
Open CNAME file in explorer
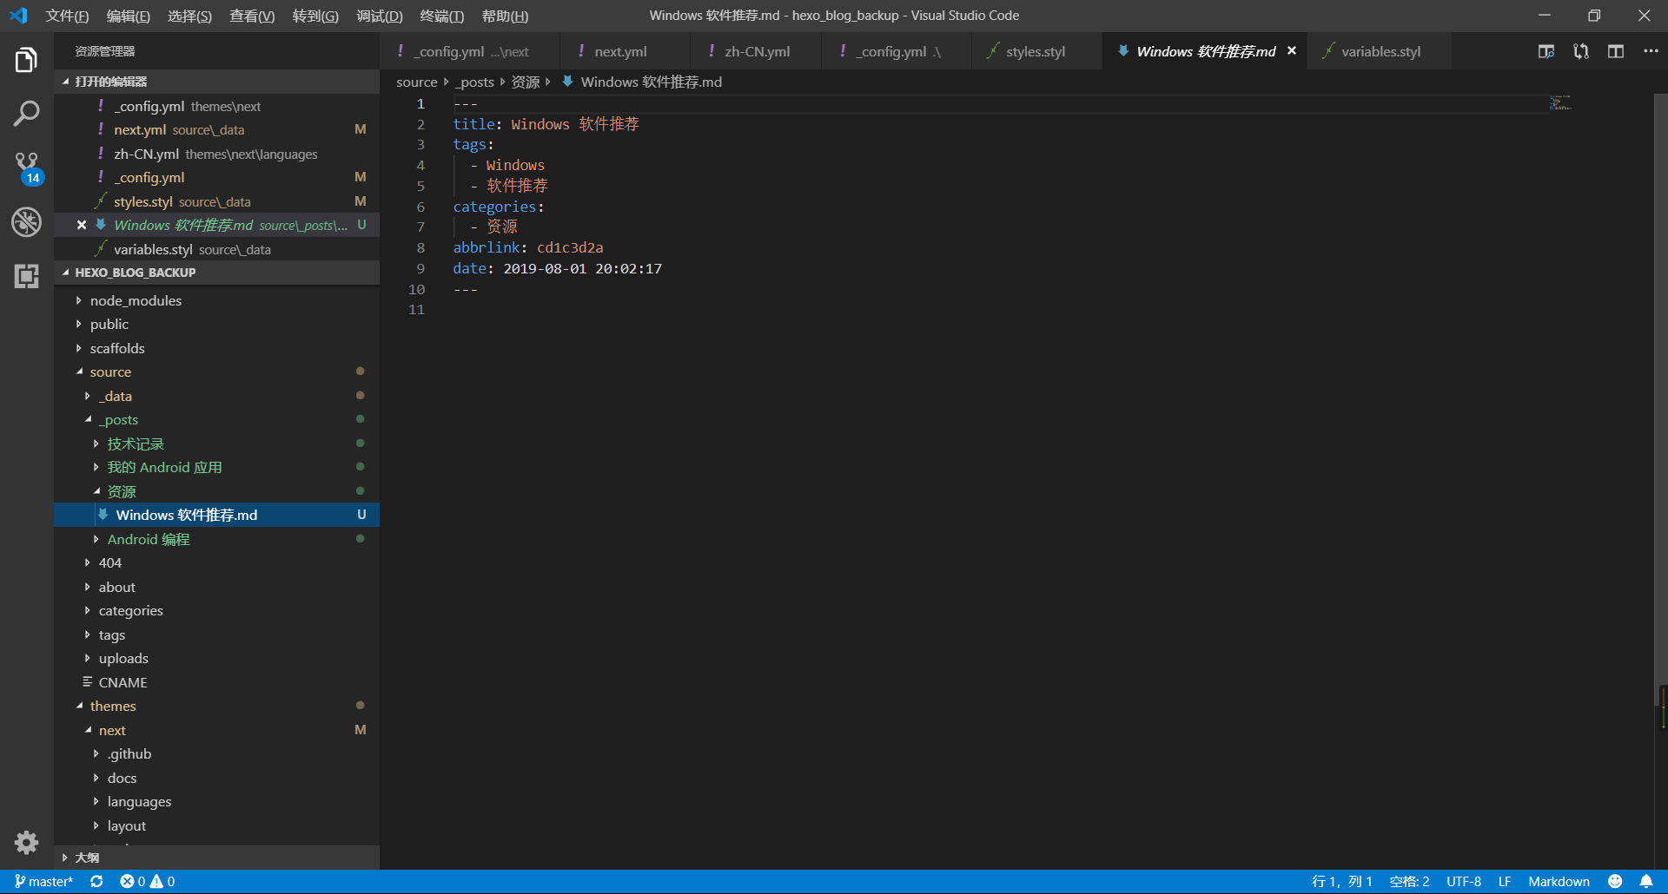pos(122,682)
